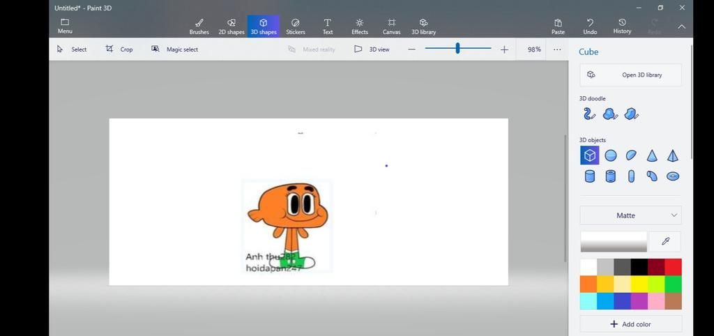Select the 3D shapes tab
The image size is (714, 336).
point(263,26)
